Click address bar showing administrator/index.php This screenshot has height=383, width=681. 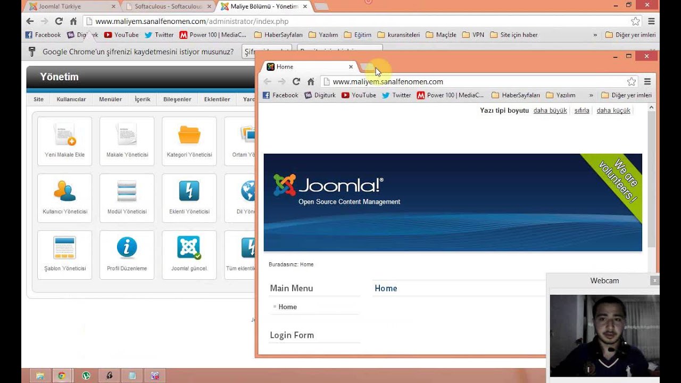coord(363,21)
